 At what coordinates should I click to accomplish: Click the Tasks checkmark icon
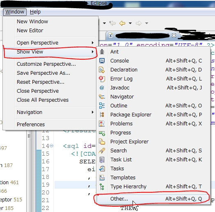point(102,169)
